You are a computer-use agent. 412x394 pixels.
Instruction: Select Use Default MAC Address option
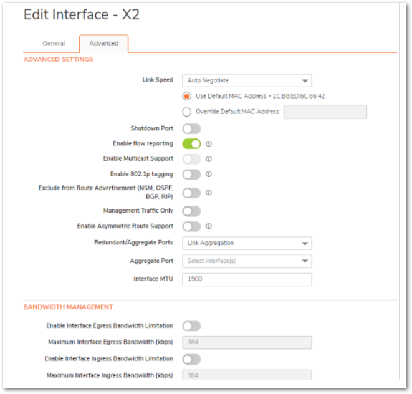(x=186, y=96)
